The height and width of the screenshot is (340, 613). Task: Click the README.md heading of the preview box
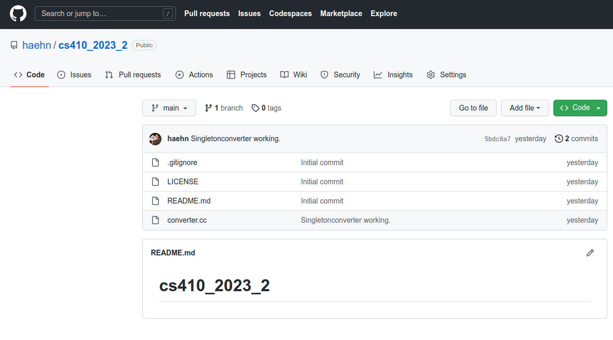(173, 253)
